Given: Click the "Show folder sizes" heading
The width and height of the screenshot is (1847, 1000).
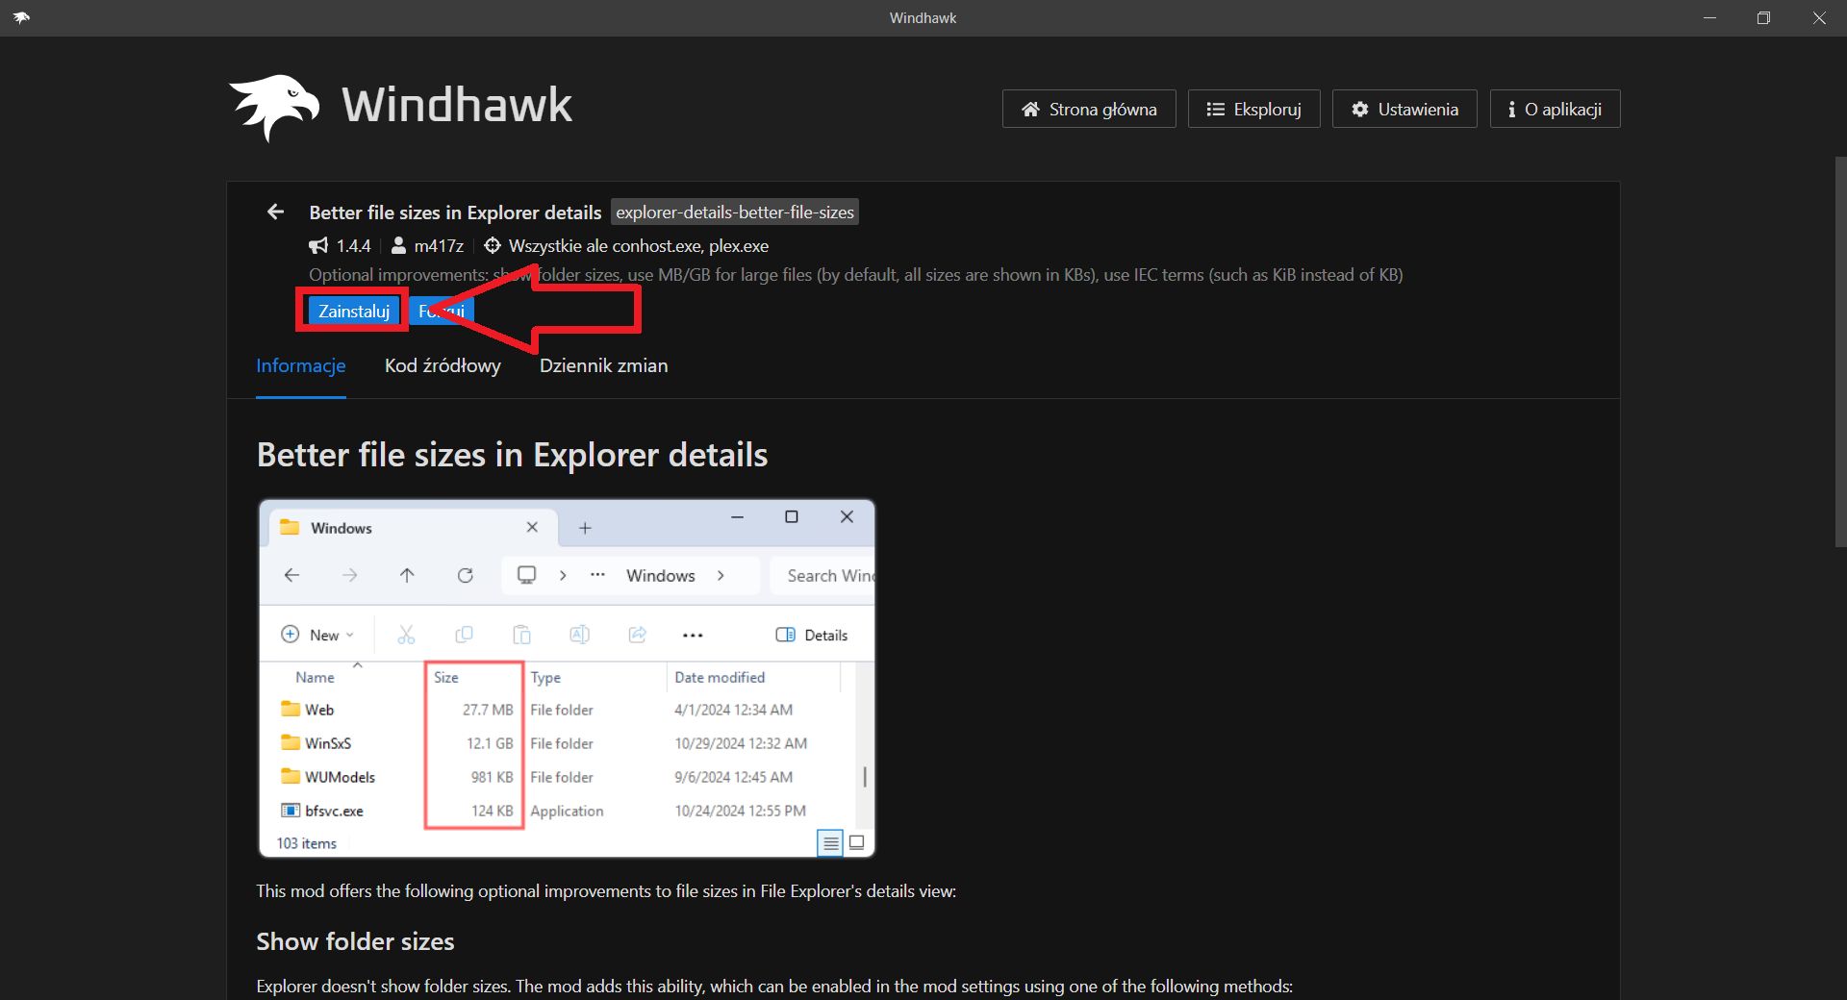Looking at the screenshot, I should pyautogui.click(x=355, y=941).
